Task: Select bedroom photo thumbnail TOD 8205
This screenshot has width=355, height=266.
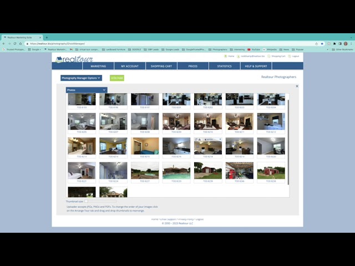Action: tap(82, 121)
